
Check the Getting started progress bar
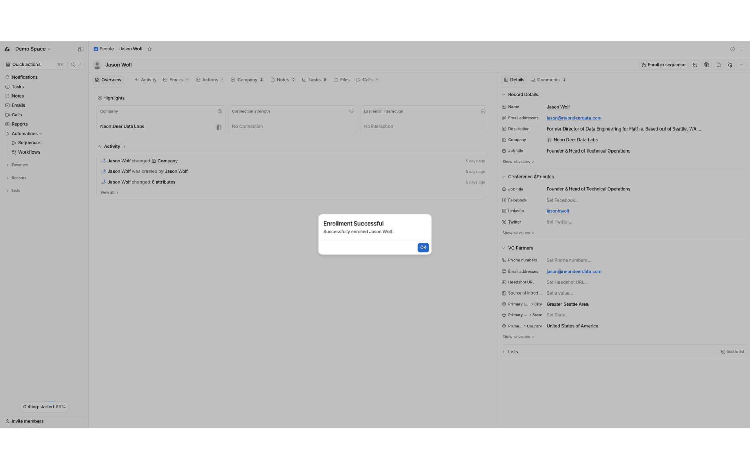pos(44,407)
